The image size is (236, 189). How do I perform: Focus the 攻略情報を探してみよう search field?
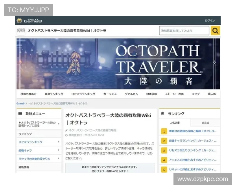tap(184, 31)
